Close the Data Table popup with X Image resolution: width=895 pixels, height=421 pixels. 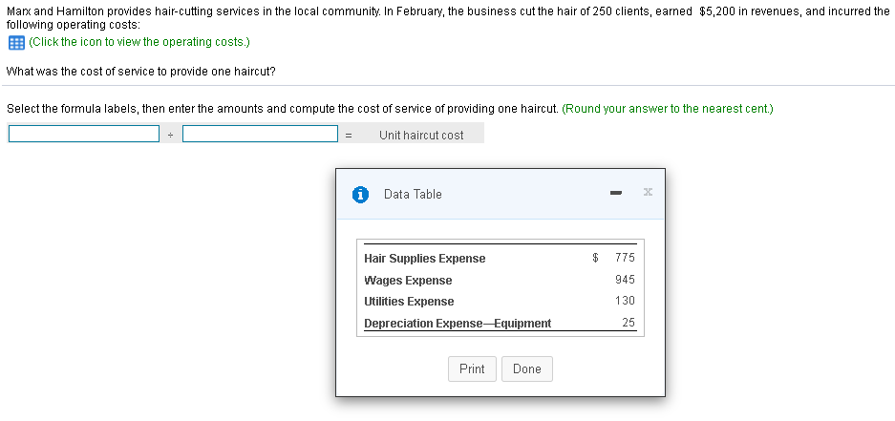pos(647,193)
